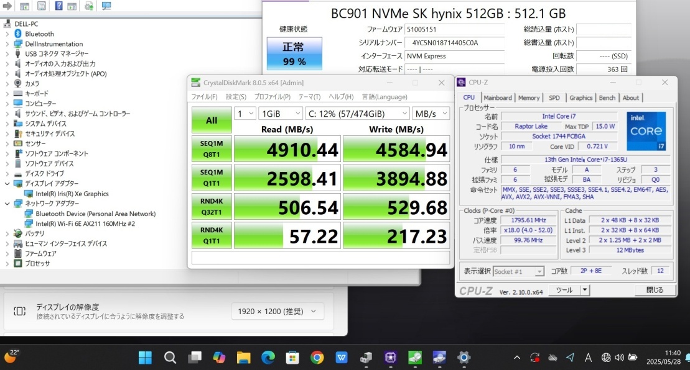Click the セキュリティ デバイス key icon
The width and height of the screenshot is (690, 370).
click(x=17, y=133)
